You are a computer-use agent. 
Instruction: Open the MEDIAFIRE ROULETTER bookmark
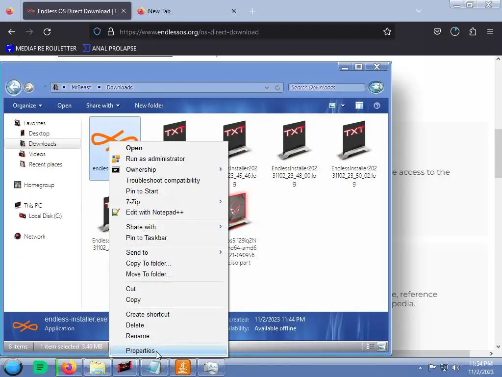[x=42, y=49]
